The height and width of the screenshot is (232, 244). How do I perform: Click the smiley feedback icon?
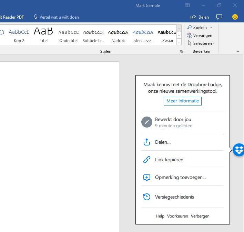[x=235, y=17]
